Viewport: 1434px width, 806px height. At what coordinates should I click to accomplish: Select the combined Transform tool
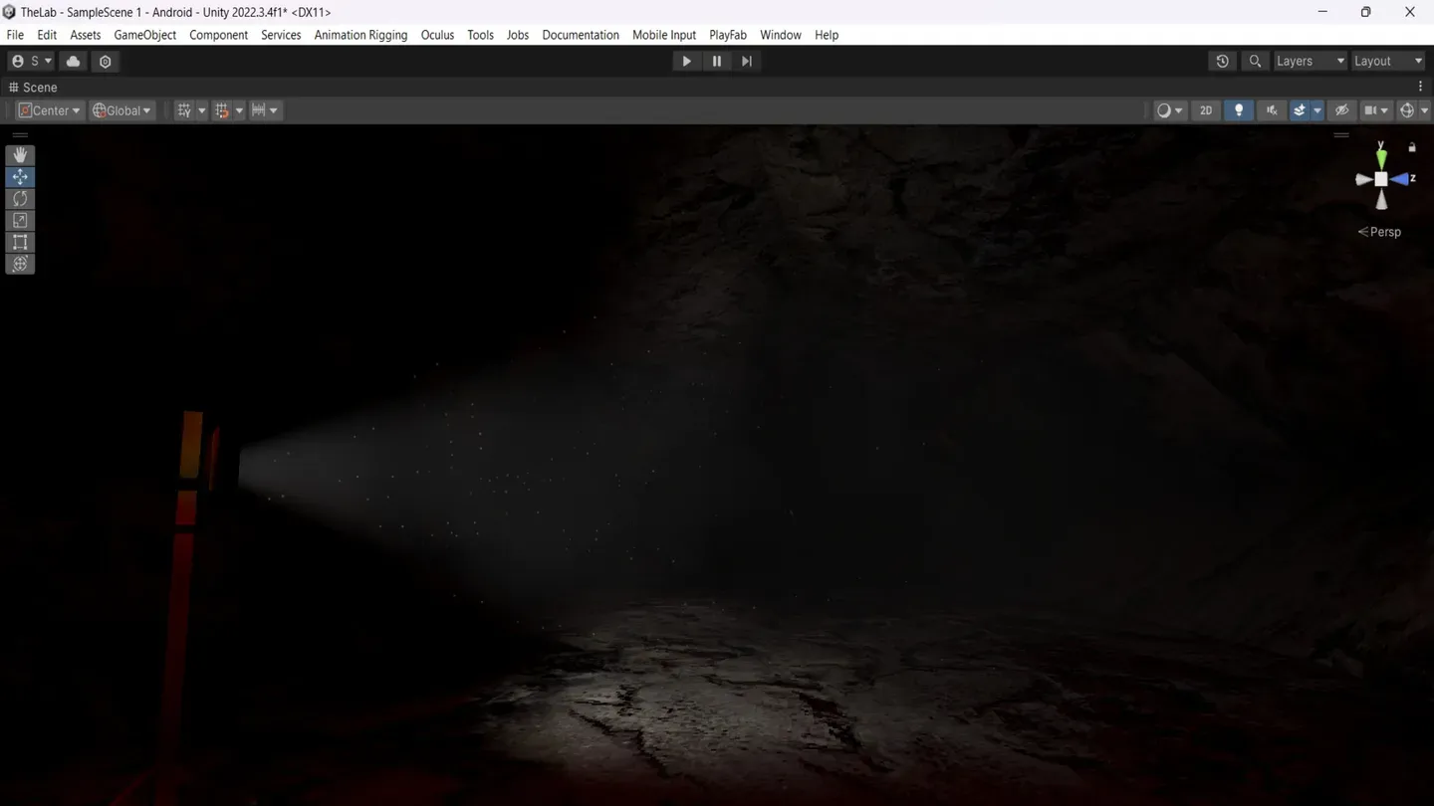coord(20,265)
